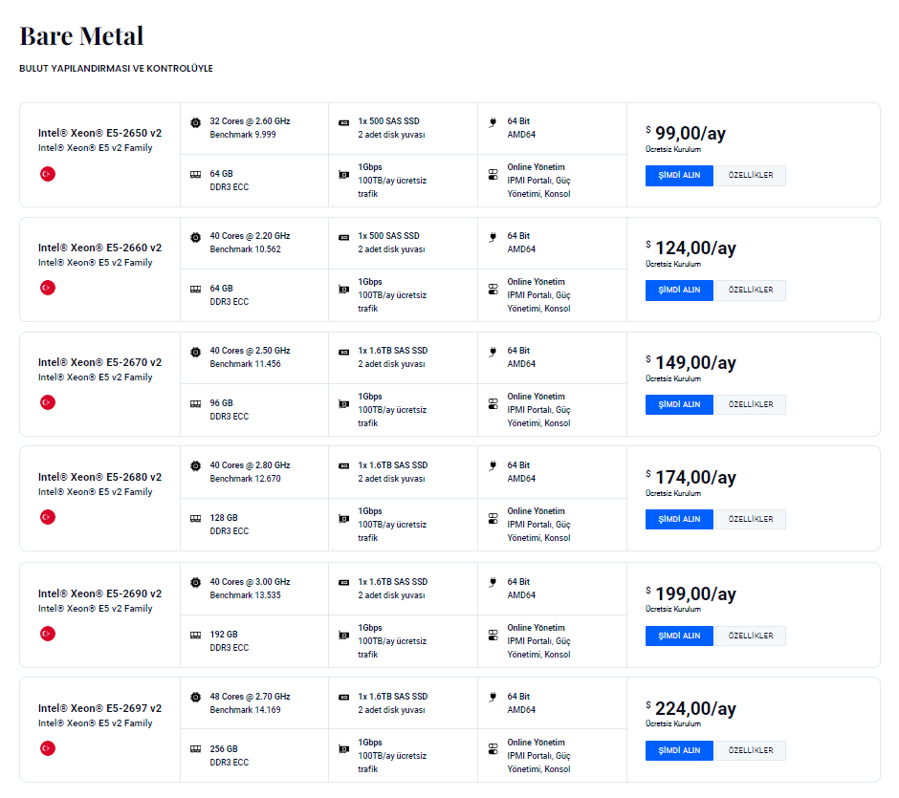Click the CPU chip icon for 48 Cores server
This screenshot has width=899, height=798.
[x=195, y=698]
